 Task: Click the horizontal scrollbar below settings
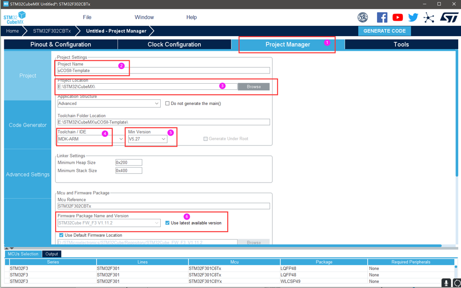(223, 246)
